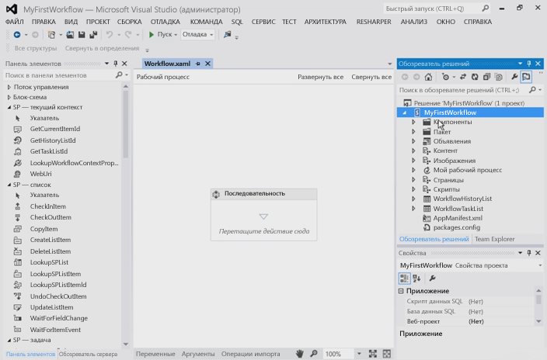The image size is (547, 360).
Task: Open the ОТЛАДКА menu
Action: 165,22
